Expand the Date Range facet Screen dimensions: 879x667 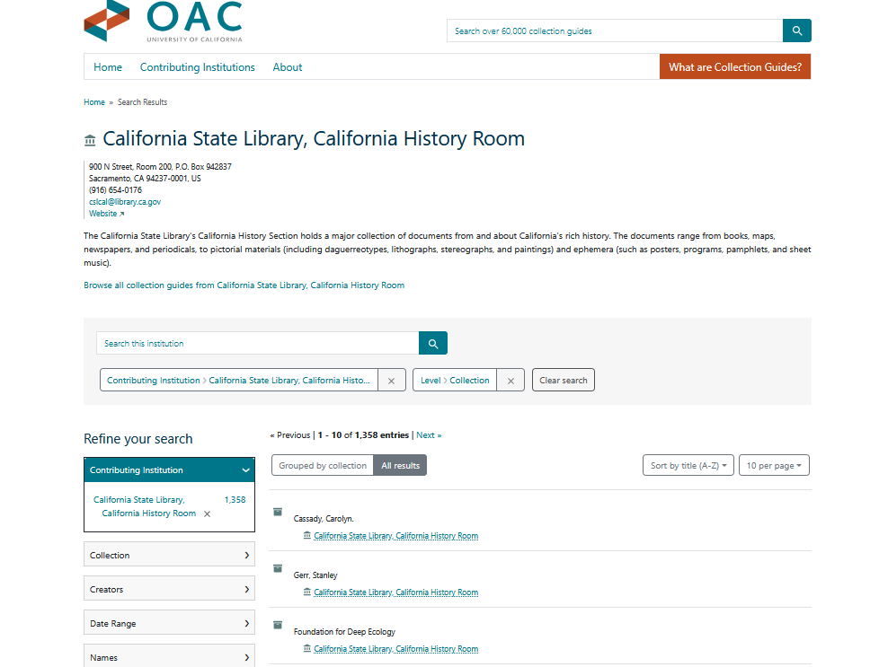(x=169, y=623)
